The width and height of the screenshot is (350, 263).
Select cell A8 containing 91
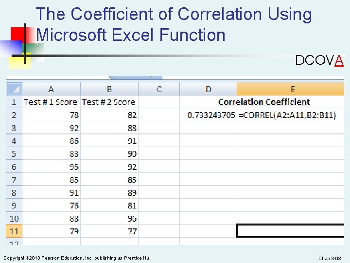51,192
